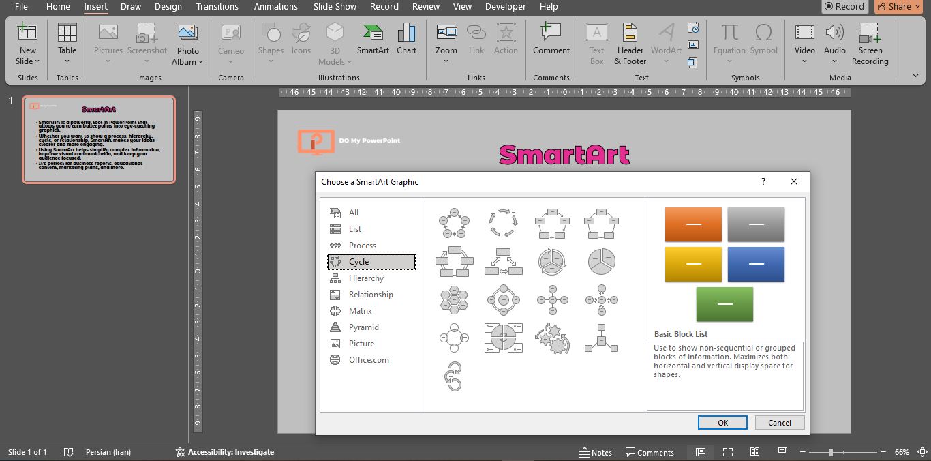Insert a Chart from the ribbon
The height and width of the screenshot is (461, 931).
click(x=406, y=41)
